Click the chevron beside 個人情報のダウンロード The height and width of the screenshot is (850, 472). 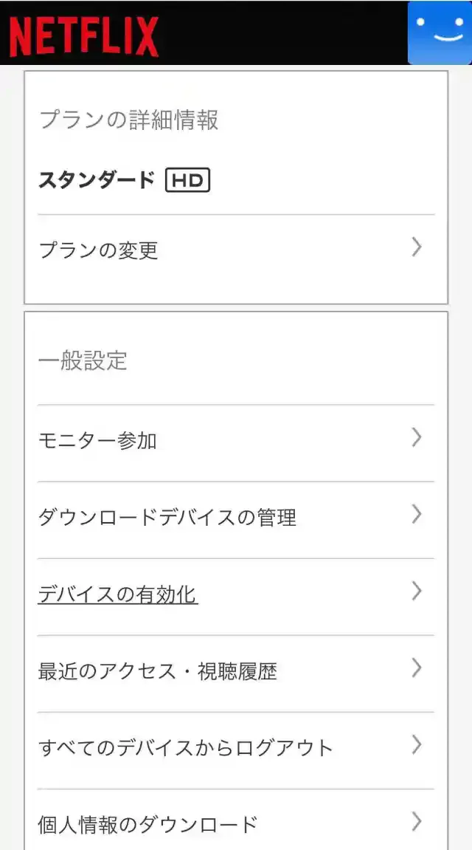tap(417, 822)
